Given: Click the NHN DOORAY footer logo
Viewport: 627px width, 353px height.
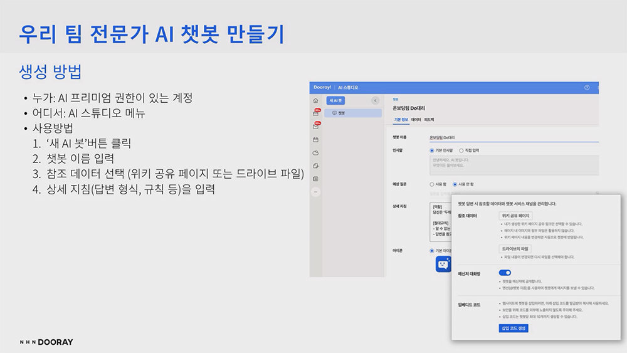Looking at the screenshot, I should [x=46, y=342].
